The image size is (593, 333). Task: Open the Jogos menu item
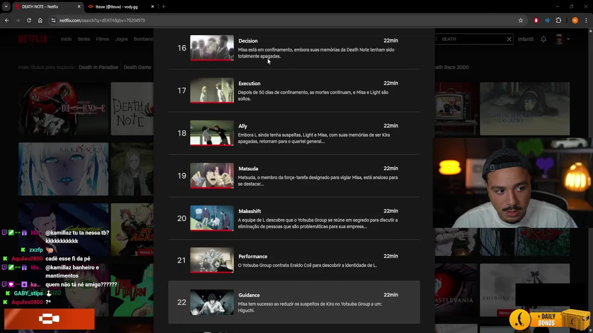pyautogui.click(x=121, y=39)
